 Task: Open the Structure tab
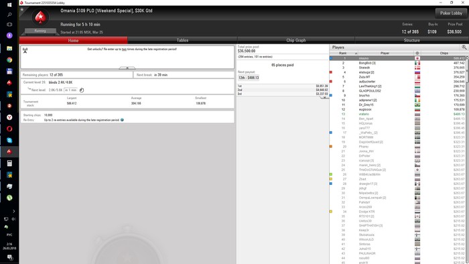pyautogui.click(x=411, y=40)
